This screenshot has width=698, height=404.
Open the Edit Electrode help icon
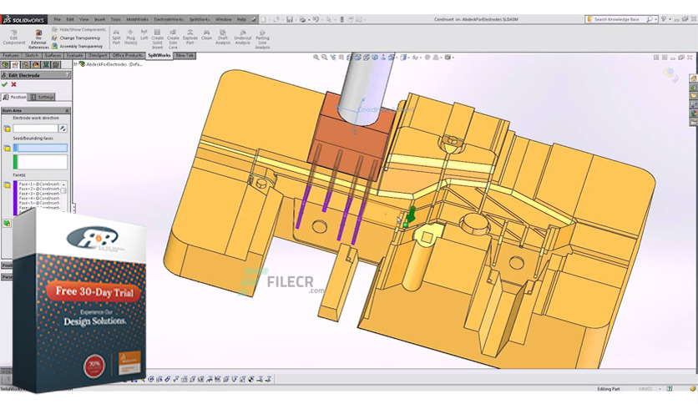(x=68, y=75)
